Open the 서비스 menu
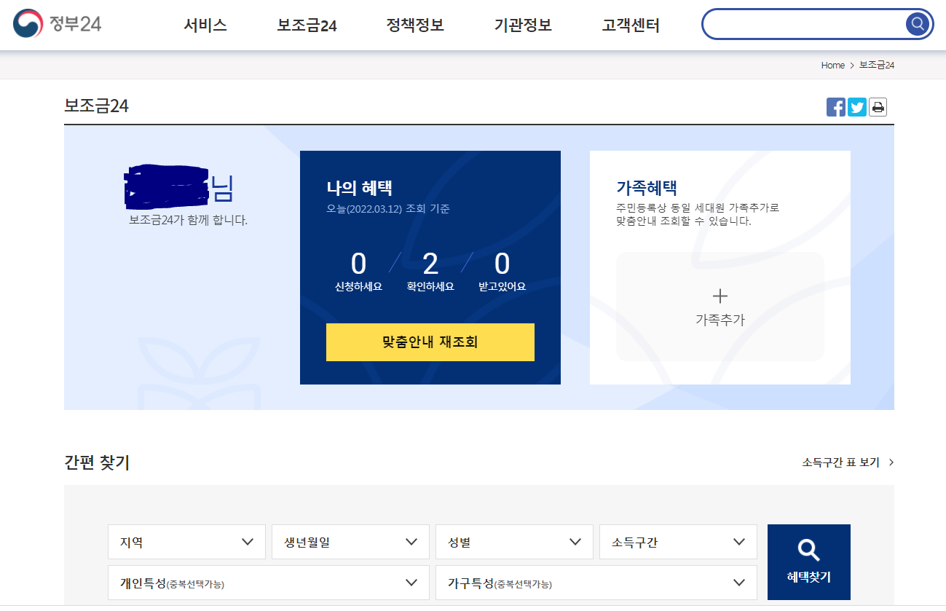946x611 pixels. tap(205, 25)
